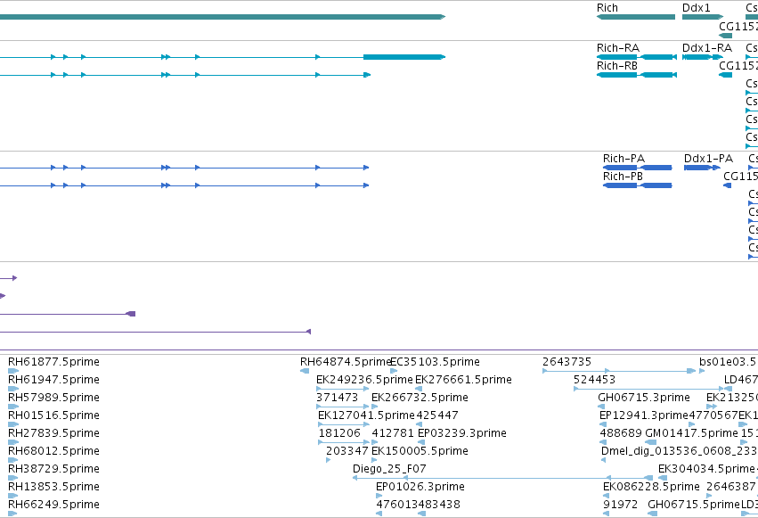Select the longest purple line with left-pointing arrowhead
The width and height of the screenshot is (758, 518).
pyautogui.click(x=155, y=332)
